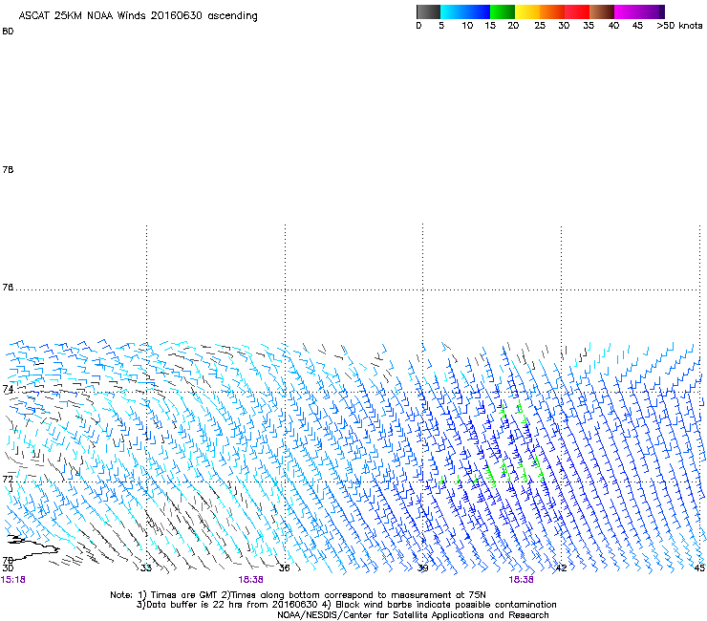Click the 30 longitude axis label
This screenshot has width=707, height=621.
click(x=8, y=568)
